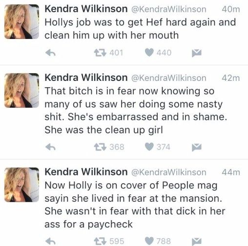This screenshot has height=246, width=248.
Task: Open Kendra Wilkinson name on top tweet
Action: click(86, 9)
